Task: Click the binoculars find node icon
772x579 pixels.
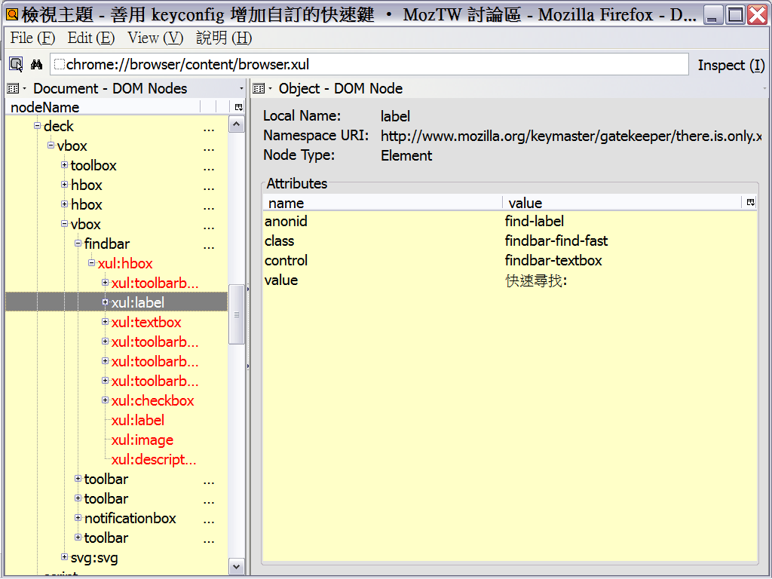Action: click(36, 65)
